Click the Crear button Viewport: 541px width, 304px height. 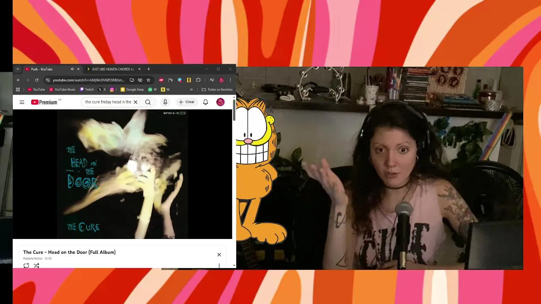pos(186,102)
